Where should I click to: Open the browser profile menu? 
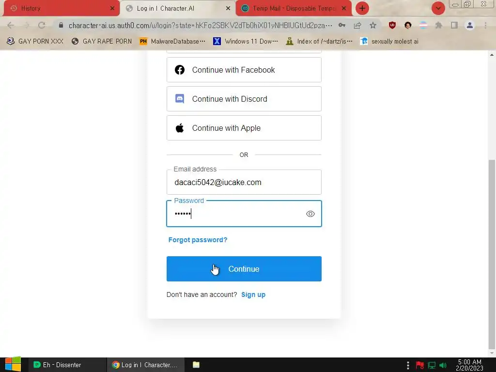point(470,25)
